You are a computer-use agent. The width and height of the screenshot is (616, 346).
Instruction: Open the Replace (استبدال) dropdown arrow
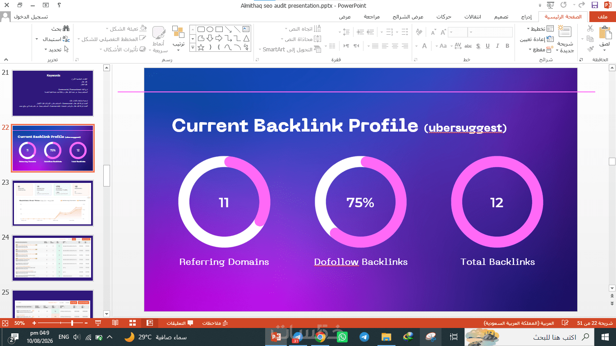point(37,39)
